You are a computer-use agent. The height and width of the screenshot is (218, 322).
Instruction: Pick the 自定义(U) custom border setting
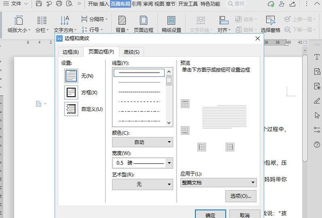point(71,109)
